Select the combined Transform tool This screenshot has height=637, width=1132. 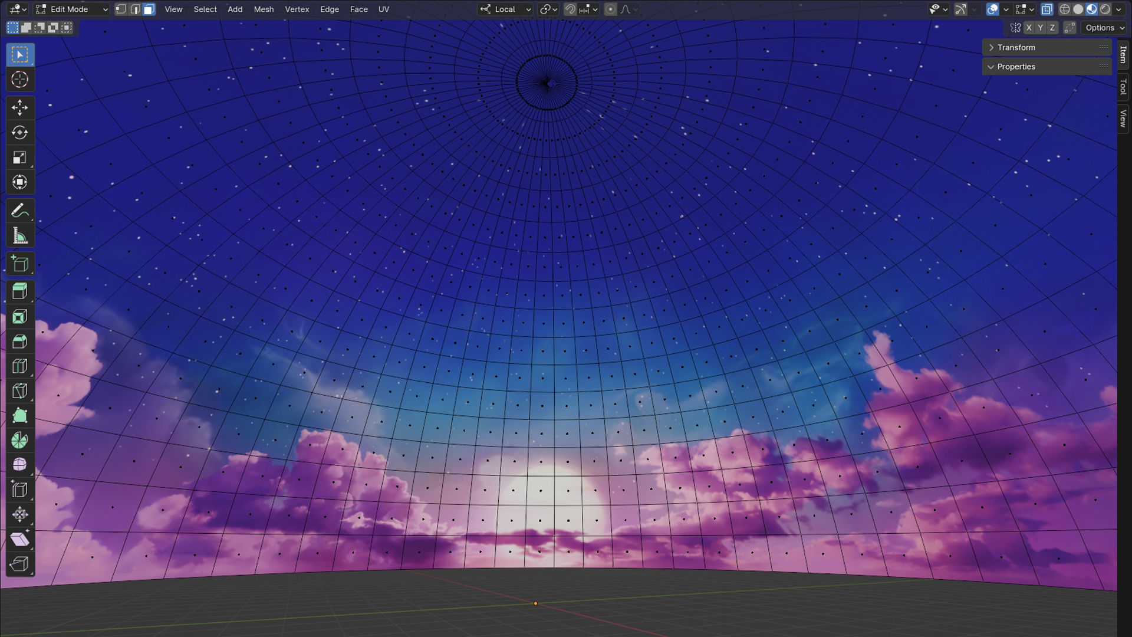(20, 182)
